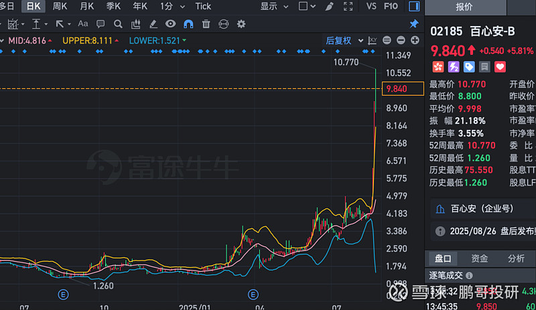The width and height of the screenshot is (536, 310).
Task: Open the layout square dropdown
Action: [307, 6]
